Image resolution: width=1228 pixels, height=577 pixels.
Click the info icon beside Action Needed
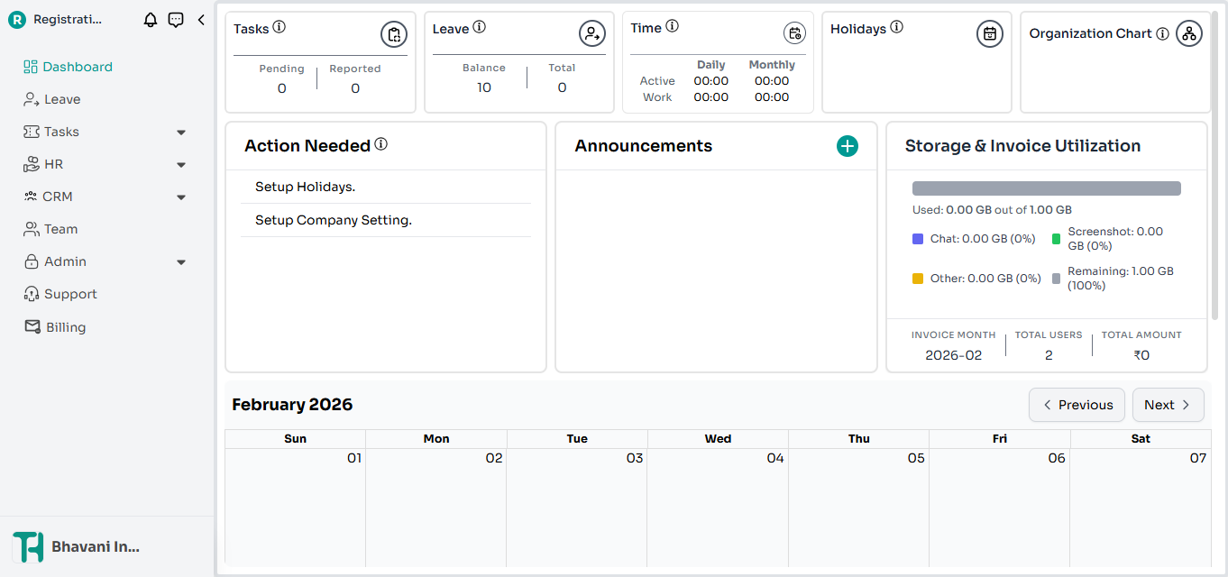point(381,144)
